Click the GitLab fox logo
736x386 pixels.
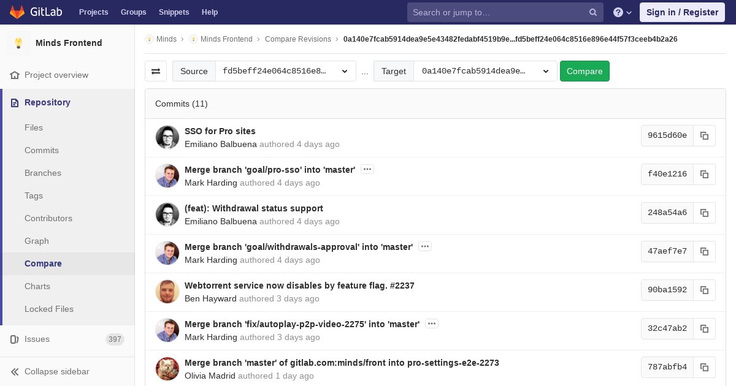click(17, 12)
